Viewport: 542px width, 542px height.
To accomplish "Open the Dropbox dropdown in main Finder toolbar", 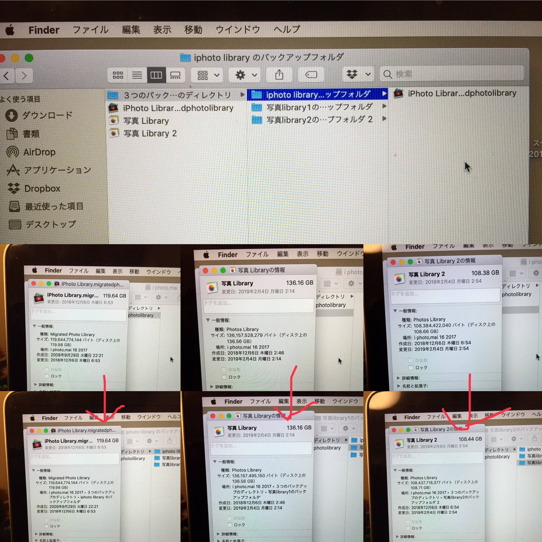I will [357, 74].
